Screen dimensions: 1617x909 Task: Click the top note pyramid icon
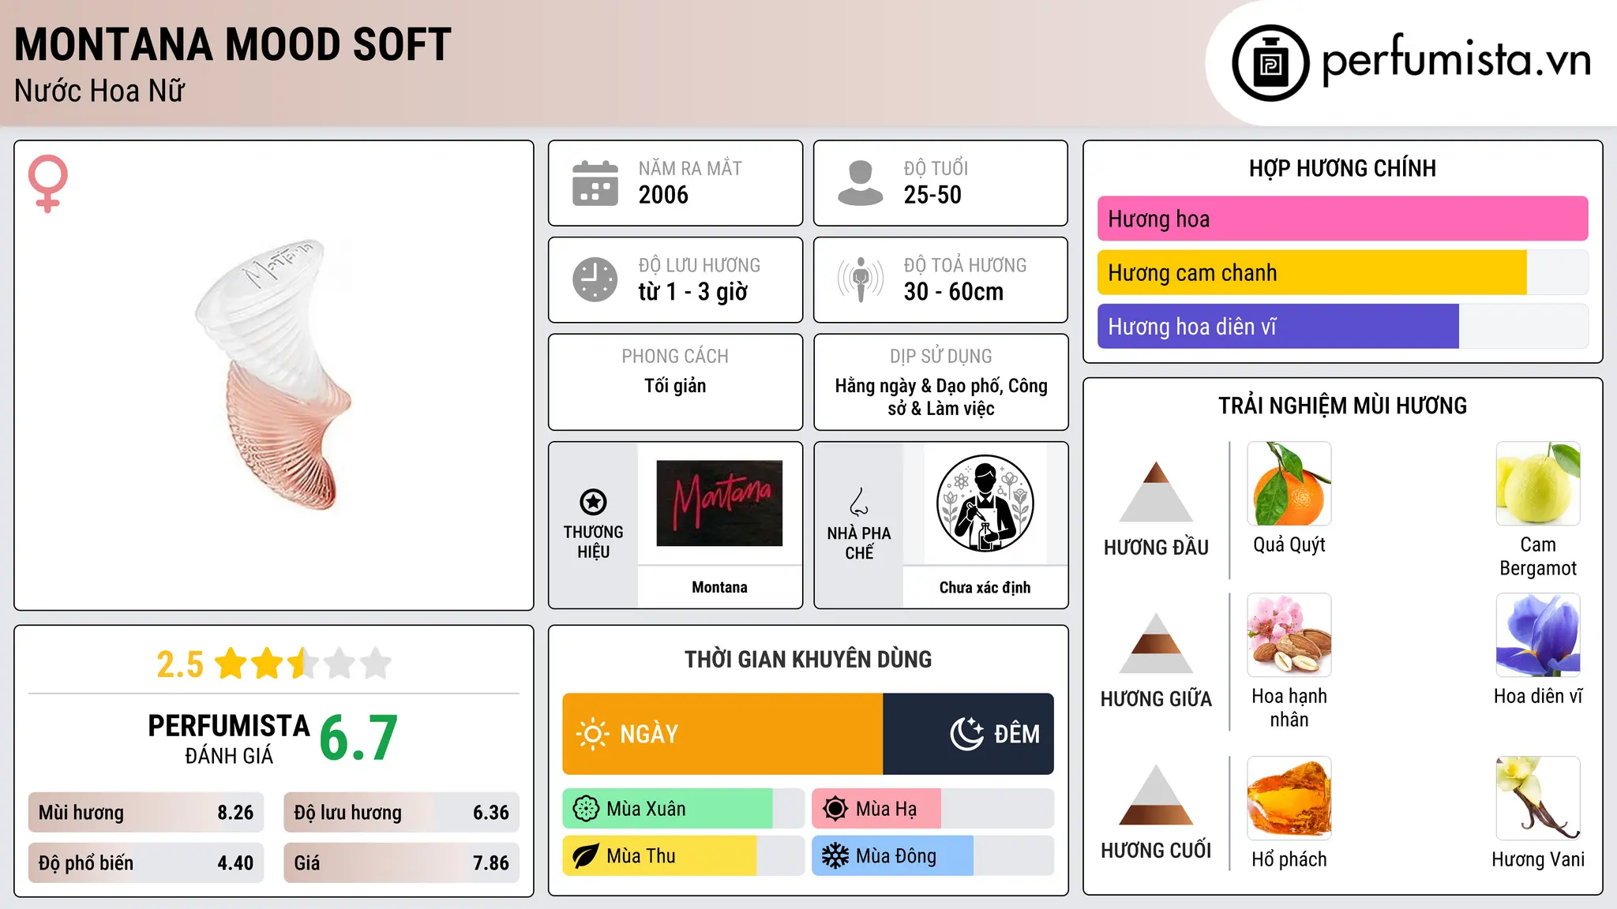(x=1156, y=492)
